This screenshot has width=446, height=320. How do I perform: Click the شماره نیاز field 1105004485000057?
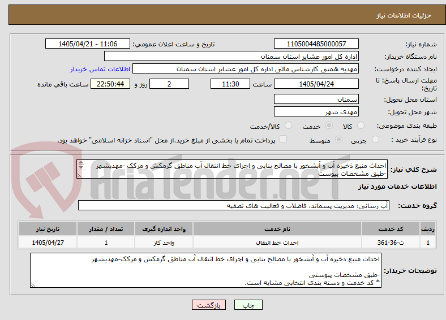tap(316, 44)
